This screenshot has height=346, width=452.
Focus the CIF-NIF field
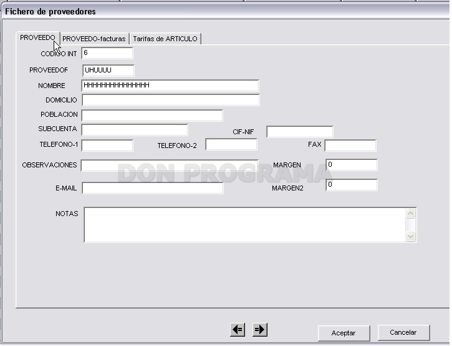tap(300, 132)
